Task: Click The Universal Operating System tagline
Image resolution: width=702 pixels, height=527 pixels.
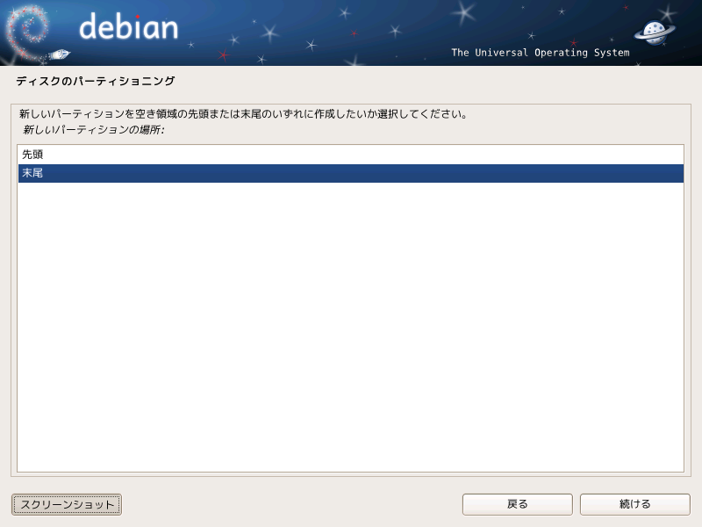Action: click(x=541, y=53)
